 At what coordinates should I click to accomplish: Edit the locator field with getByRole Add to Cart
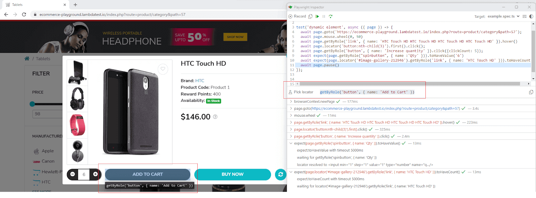(367, 92)
